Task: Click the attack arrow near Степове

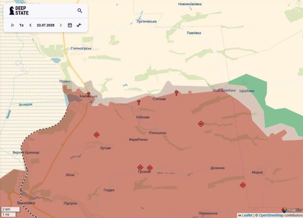Action: [x=176, y=93]
